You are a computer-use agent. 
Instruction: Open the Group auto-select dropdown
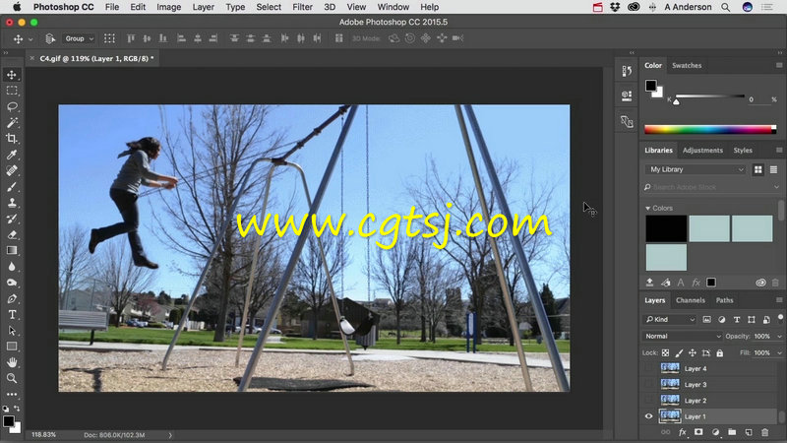tap(79, 38)
